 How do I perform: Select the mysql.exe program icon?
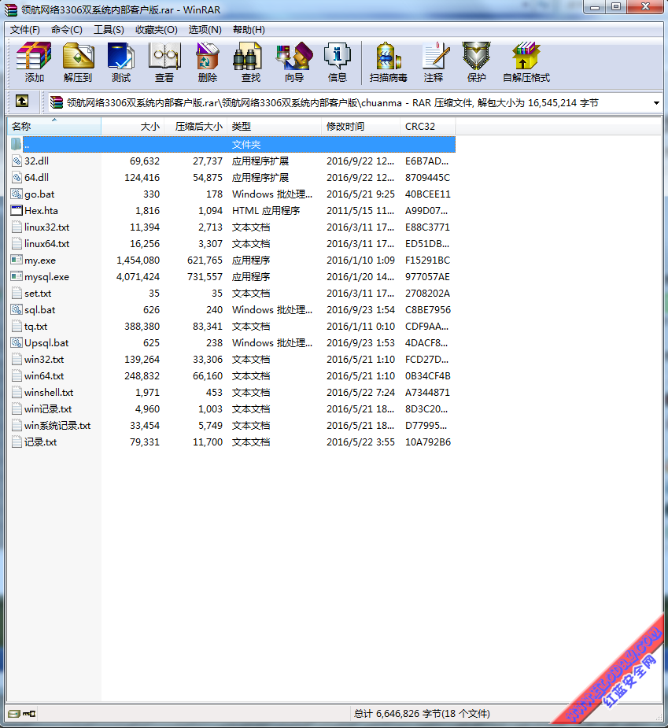point(17,277)
